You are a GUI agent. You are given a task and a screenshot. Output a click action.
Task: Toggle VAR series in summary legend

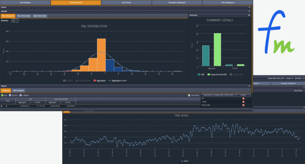(201, 75)
